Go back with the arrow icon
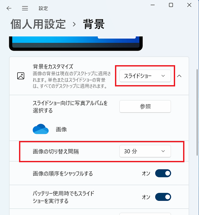 click(9, 8)
